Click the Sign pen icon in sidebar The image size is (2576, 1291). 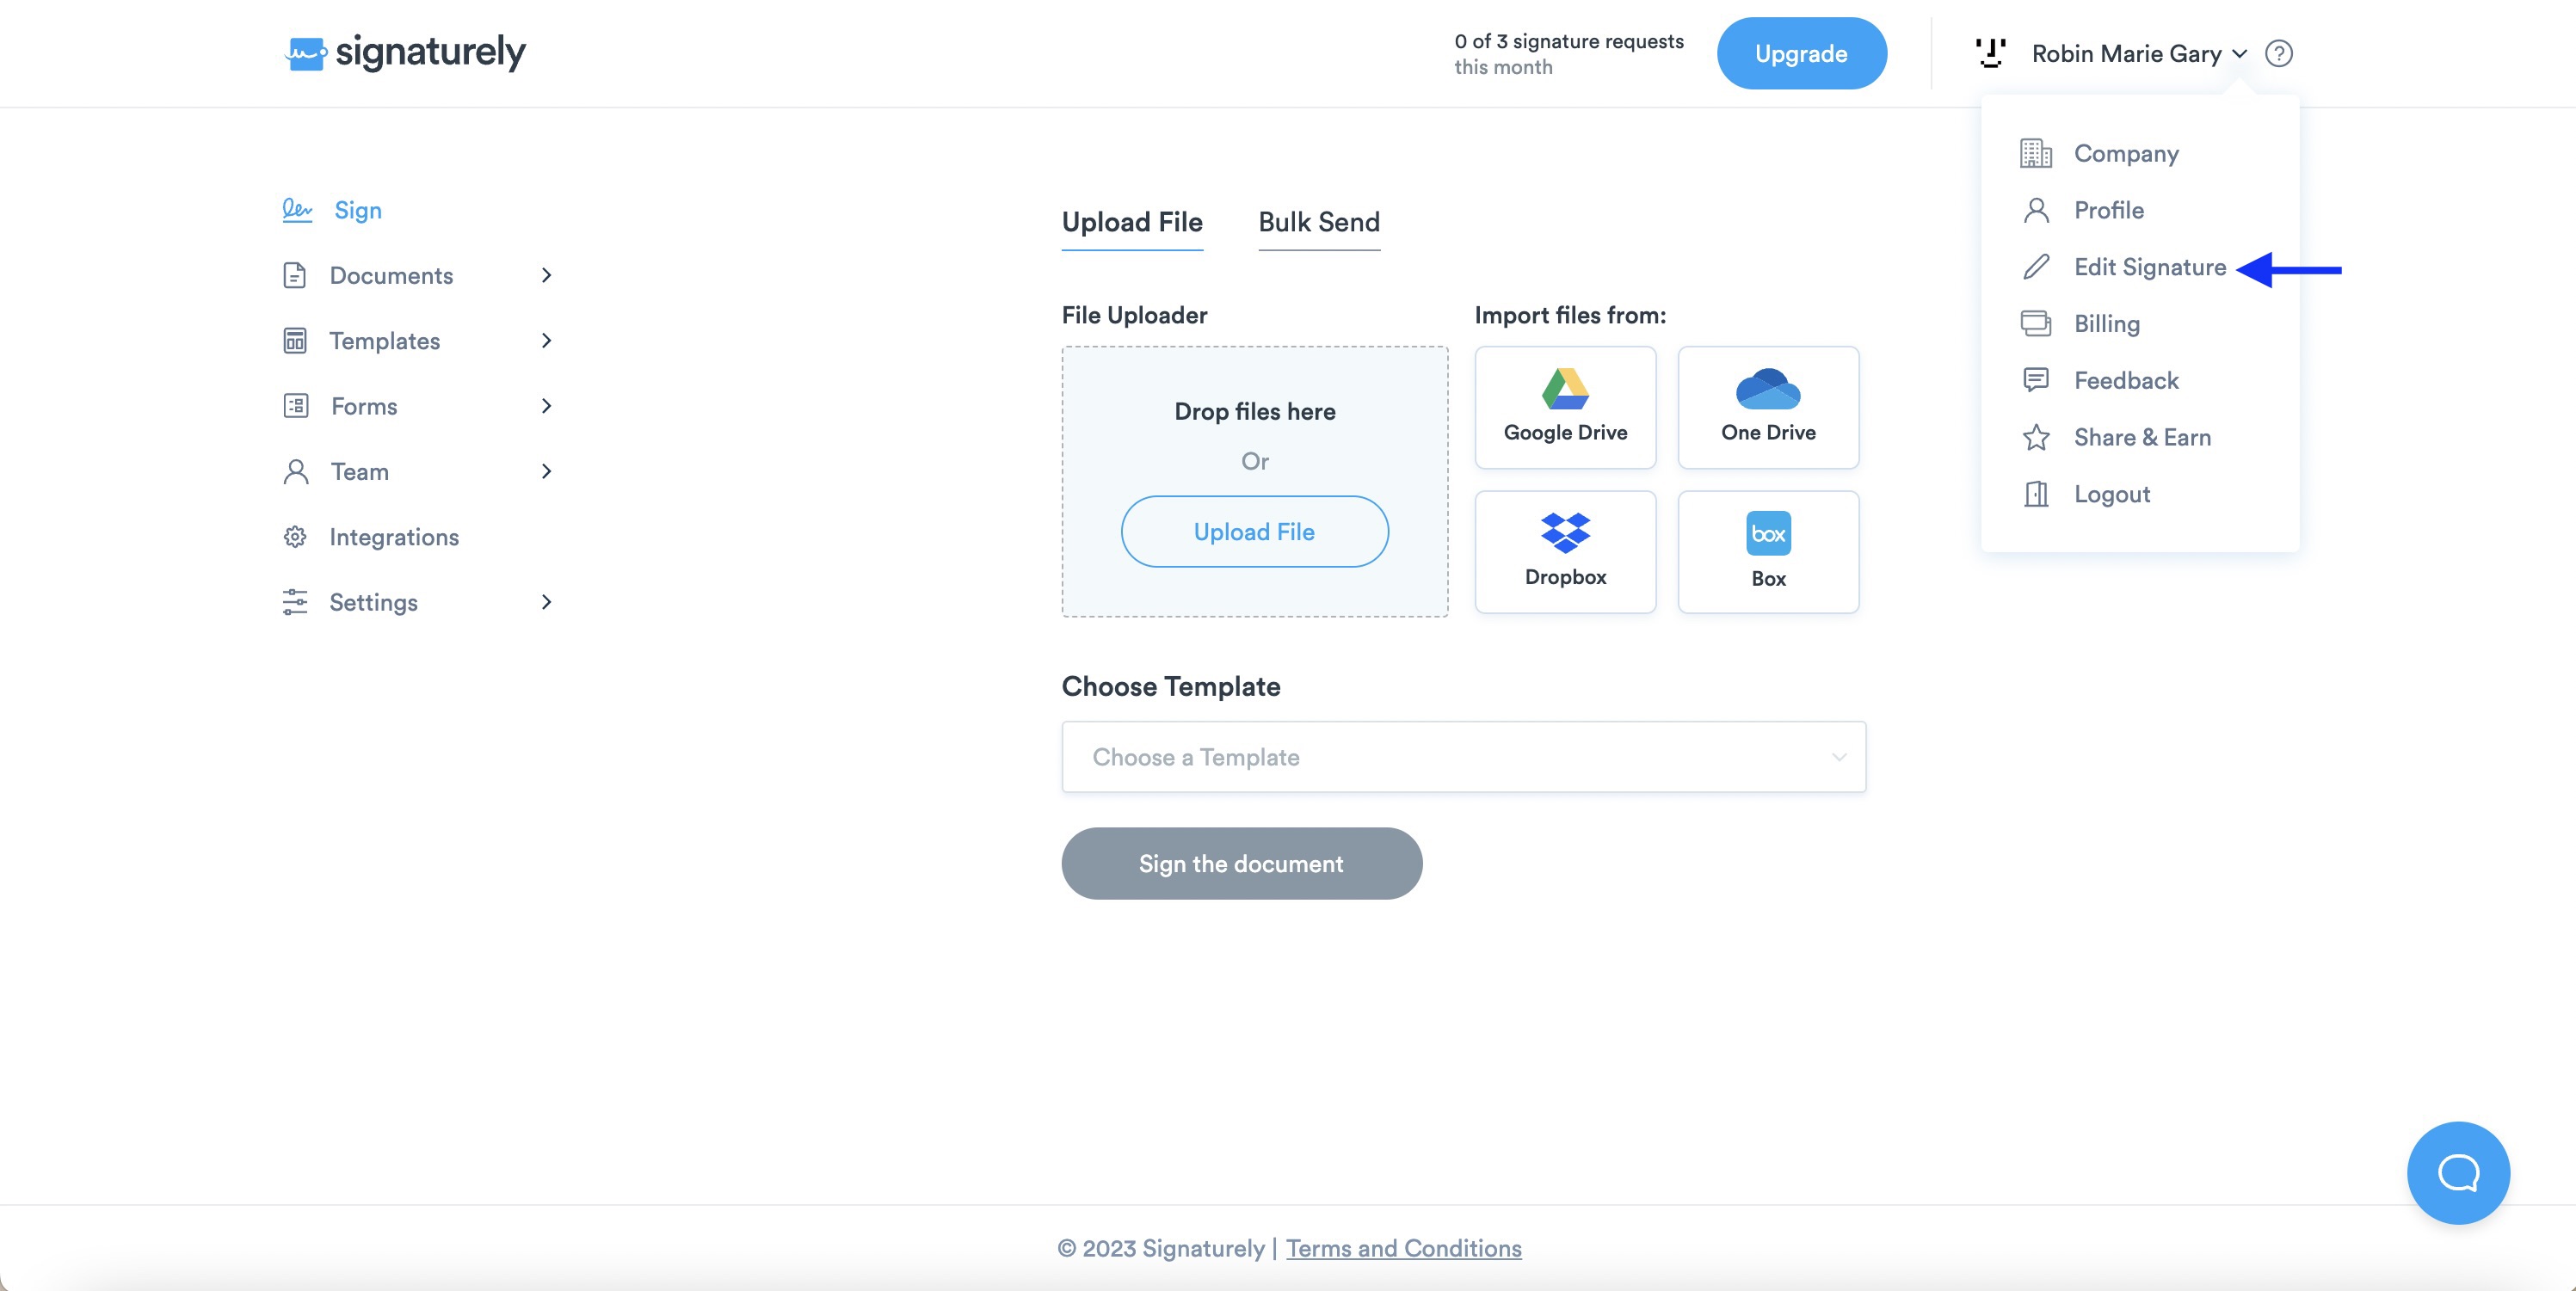point(297,210)
